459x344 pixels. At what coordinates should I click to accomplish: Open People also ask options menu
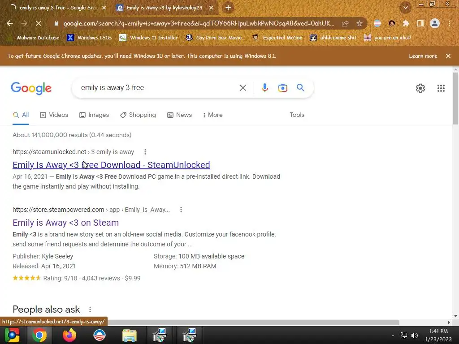[90, 310]
